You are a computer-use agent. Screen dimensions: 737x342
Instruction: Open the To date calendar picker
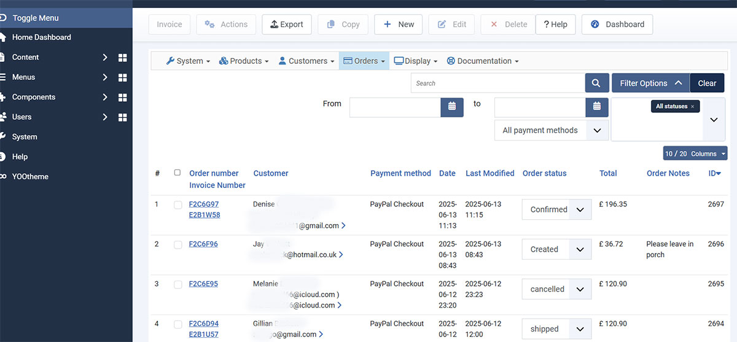tap(596, 106)
